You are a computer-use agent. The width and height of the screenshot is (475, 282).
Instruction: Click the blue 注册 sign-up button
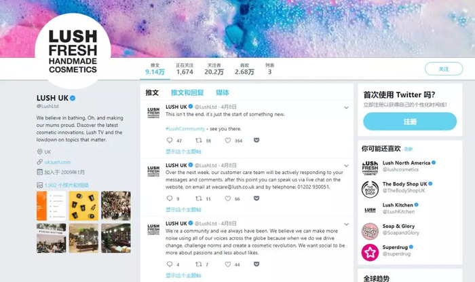click(410, 121)
